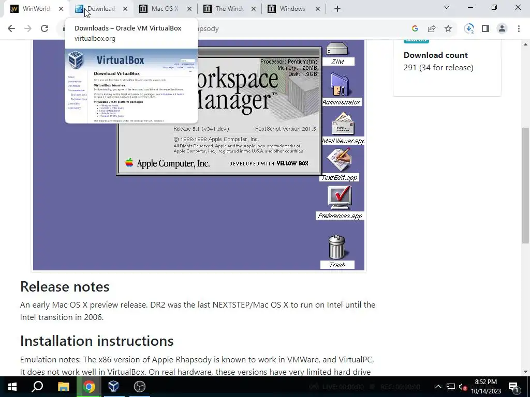Close the WinWorld tab
Viewport: 530px width, 397px height.
[x=61, y=9]
